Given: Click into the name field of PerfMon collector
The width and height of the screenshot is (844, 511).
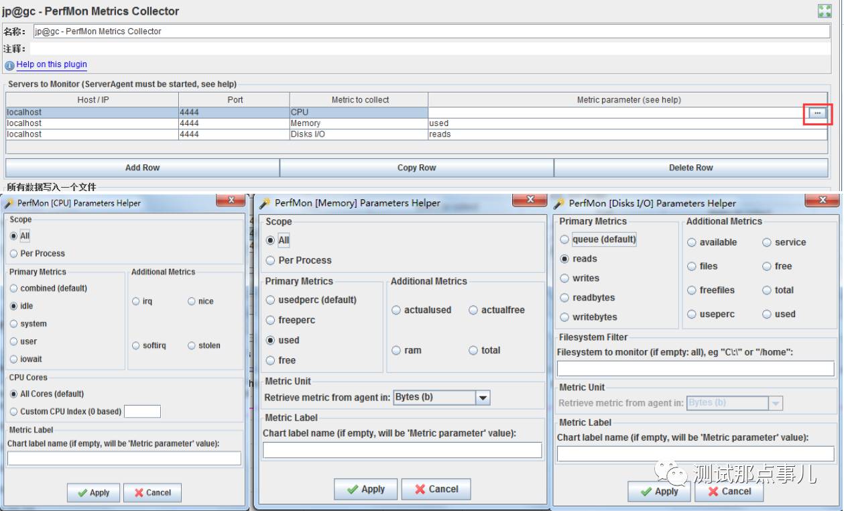Looking at the screenshot, I should (x=431, y=32).
